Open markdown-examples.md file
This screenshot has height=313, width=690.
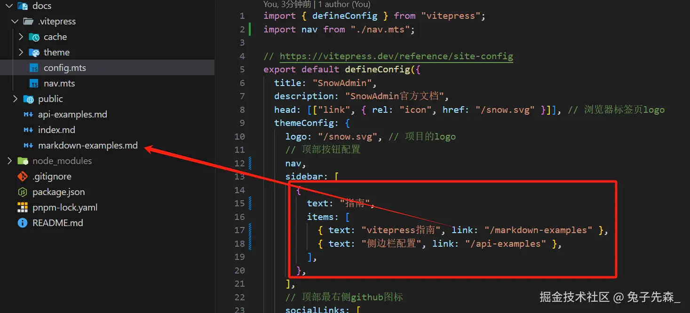pyautogui.click(x=88, y=146)
